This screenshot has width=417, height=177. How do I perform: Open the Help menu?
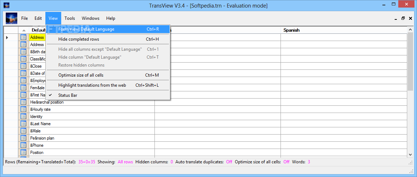pos(111,18)
